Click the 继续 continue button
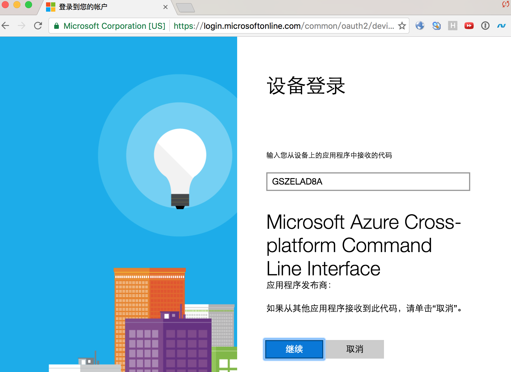This screenshot has width=511, height=372. click(294, 349)
